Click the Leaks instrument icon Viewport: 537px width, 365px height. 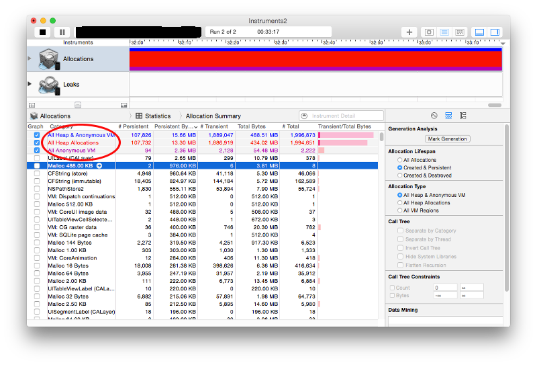click(x=49, y=85)
